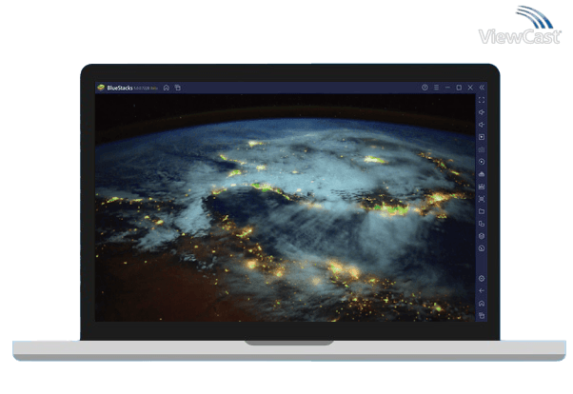Open BlueStacks settings gear in sidebar
Viewport: 573px width, 394px height.
[482, 278]
